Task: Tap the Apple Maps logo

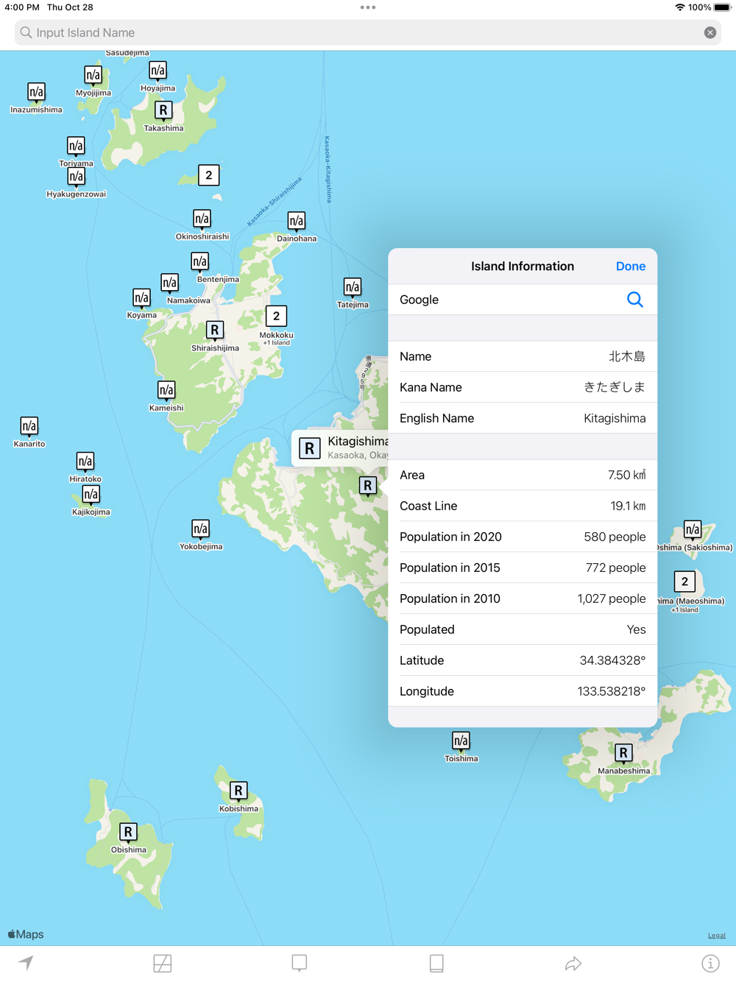Action: tap(26, 934)
